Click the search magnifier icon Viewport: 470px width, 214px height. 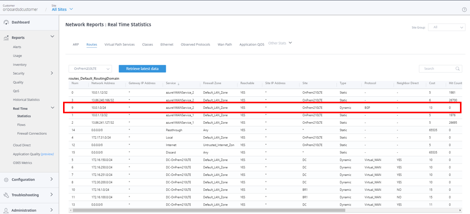pos(457,69)
